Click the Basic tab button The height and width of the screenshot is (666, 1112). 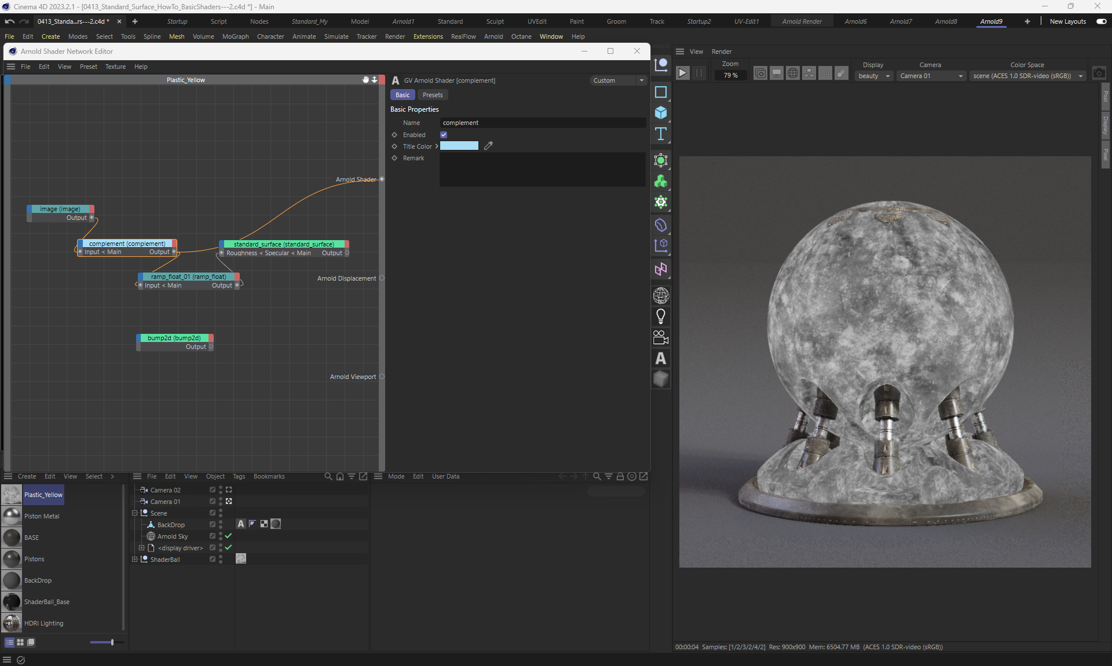click(x=403, y=95)
